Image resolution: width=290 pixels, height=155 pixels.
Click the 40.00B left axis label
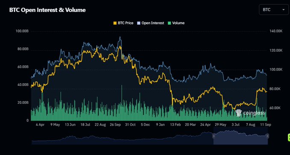point(23,85)
